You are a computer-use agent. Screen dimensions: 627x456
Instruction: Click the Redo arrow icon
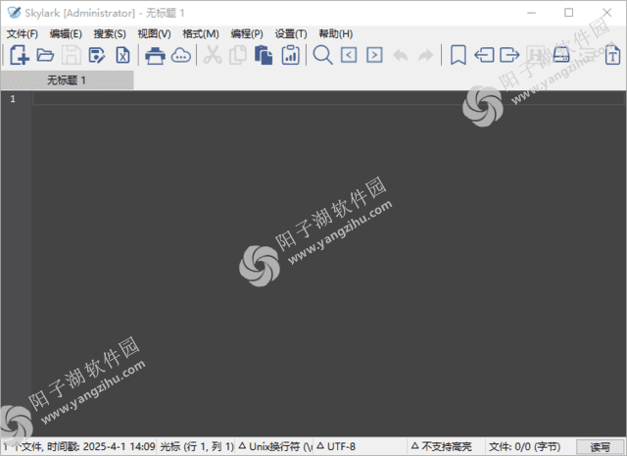point(426,55)
